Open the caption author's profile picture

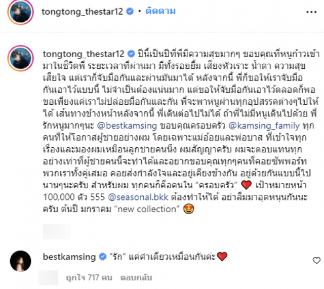click(x=20, y=58)
